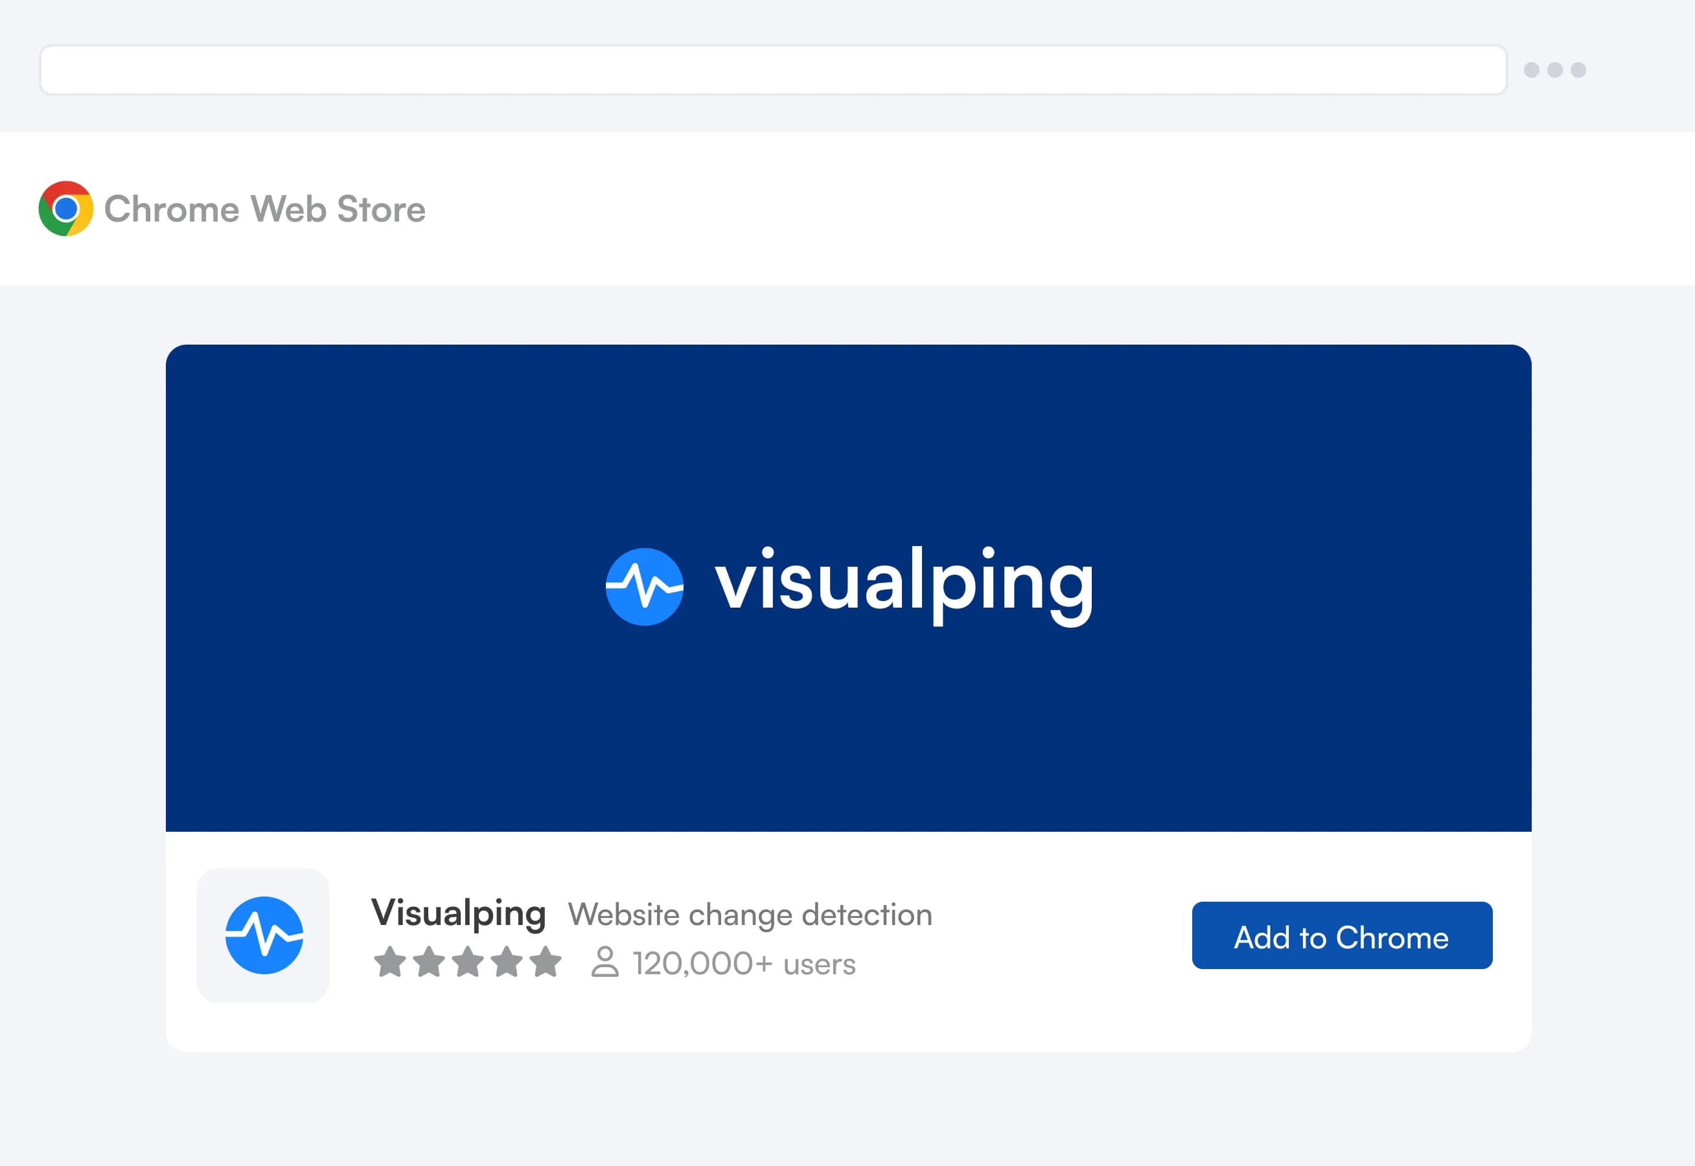Click the 120,000+ users text
Screen dimensions: 1695x1166
(744, 963)
